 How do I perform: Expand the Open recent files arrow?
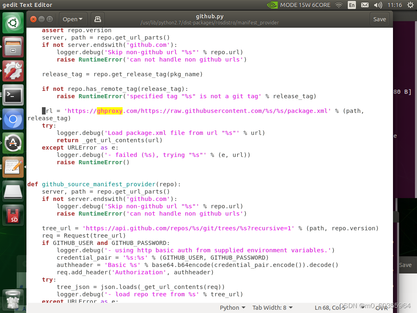(x=81, y=19)
